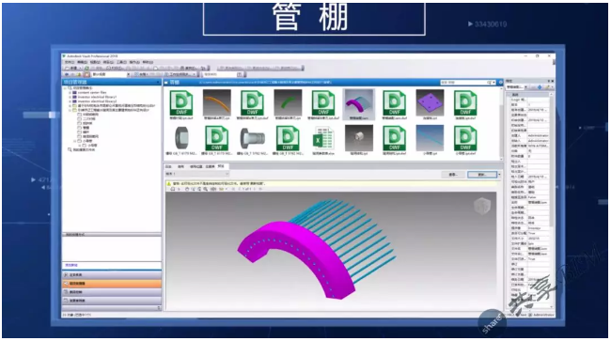Click the object count text in the status bar

tap(77, 315)
